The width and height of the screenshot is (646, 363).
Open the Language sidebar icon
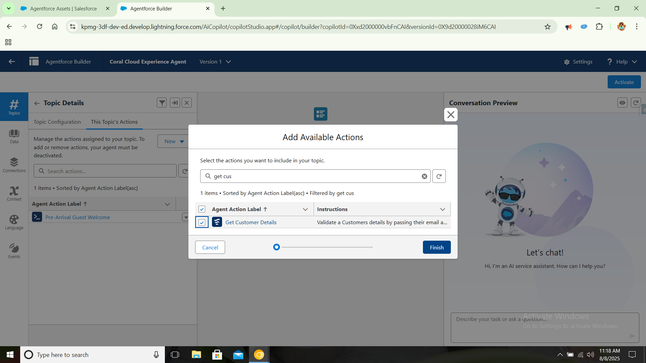tap(14, 222)
